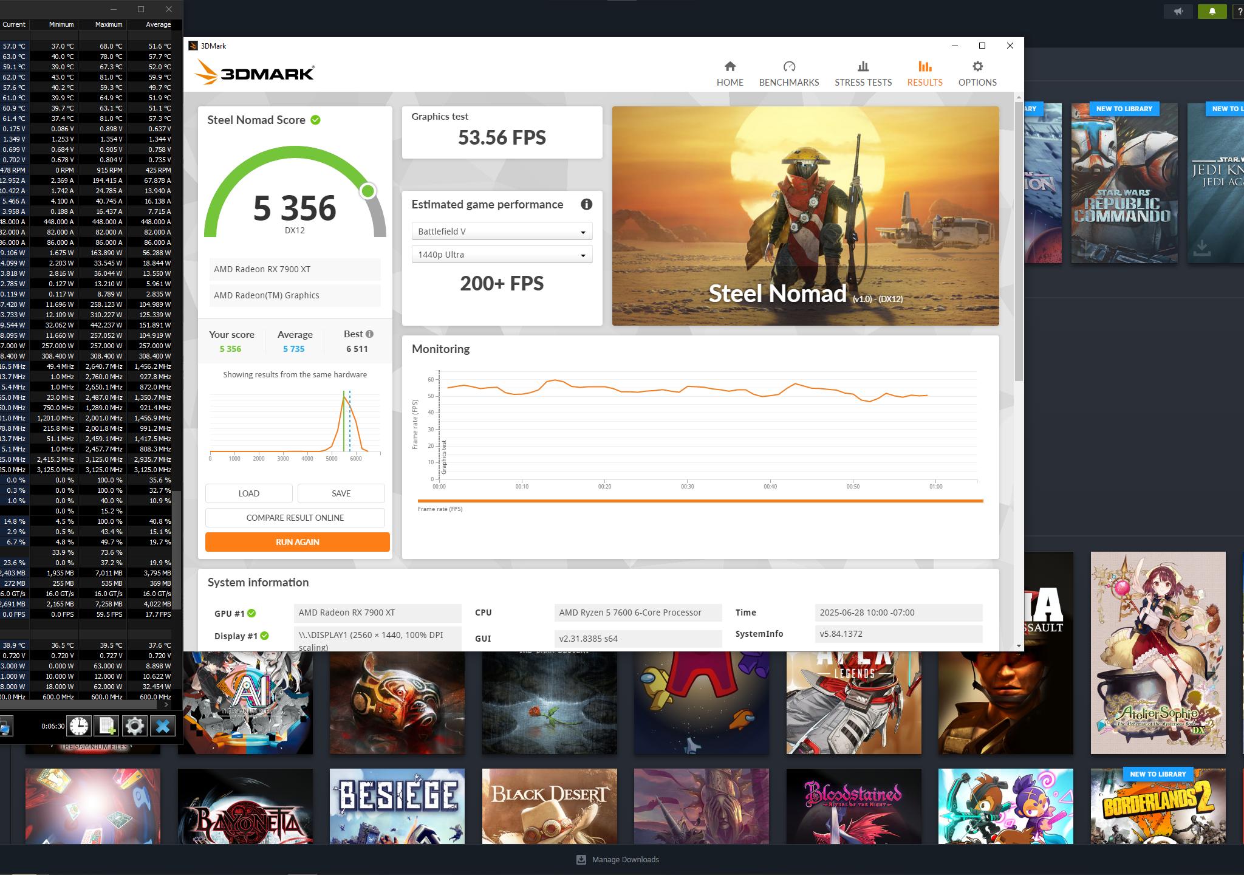Click the 3DMark results vertical scrollbar
The image size is (1244, 875).
(1019, 243)
